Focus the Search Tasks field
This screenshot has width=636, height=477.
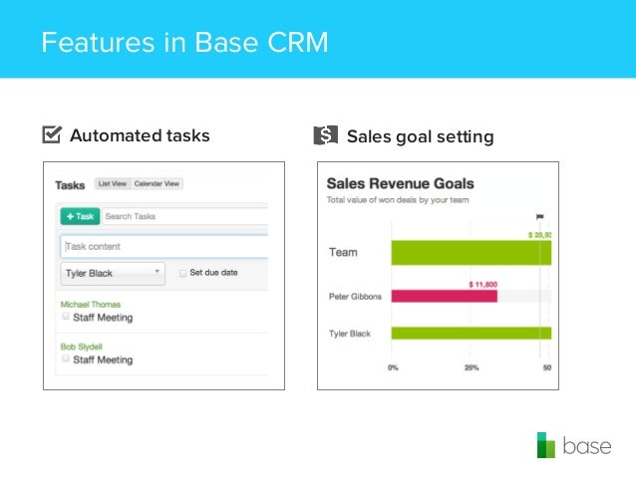185,216
